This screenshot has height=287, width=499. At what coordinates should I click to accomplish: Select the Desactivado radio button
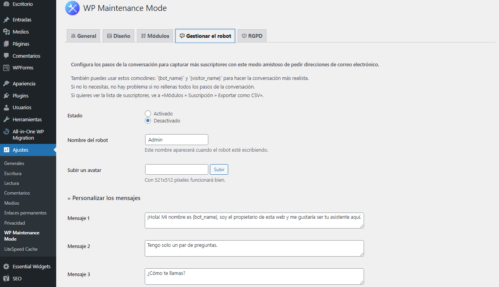tap(148, 120)
